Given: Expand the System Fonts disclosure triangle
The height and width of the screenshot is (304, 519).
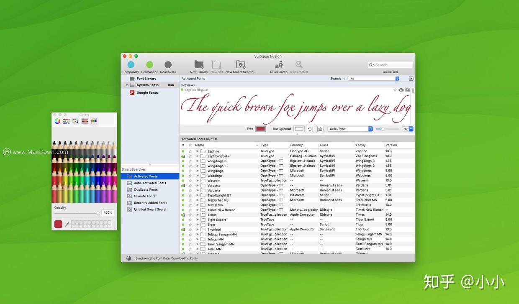Looking at the screenshot, I should click(x=127, y=84).
